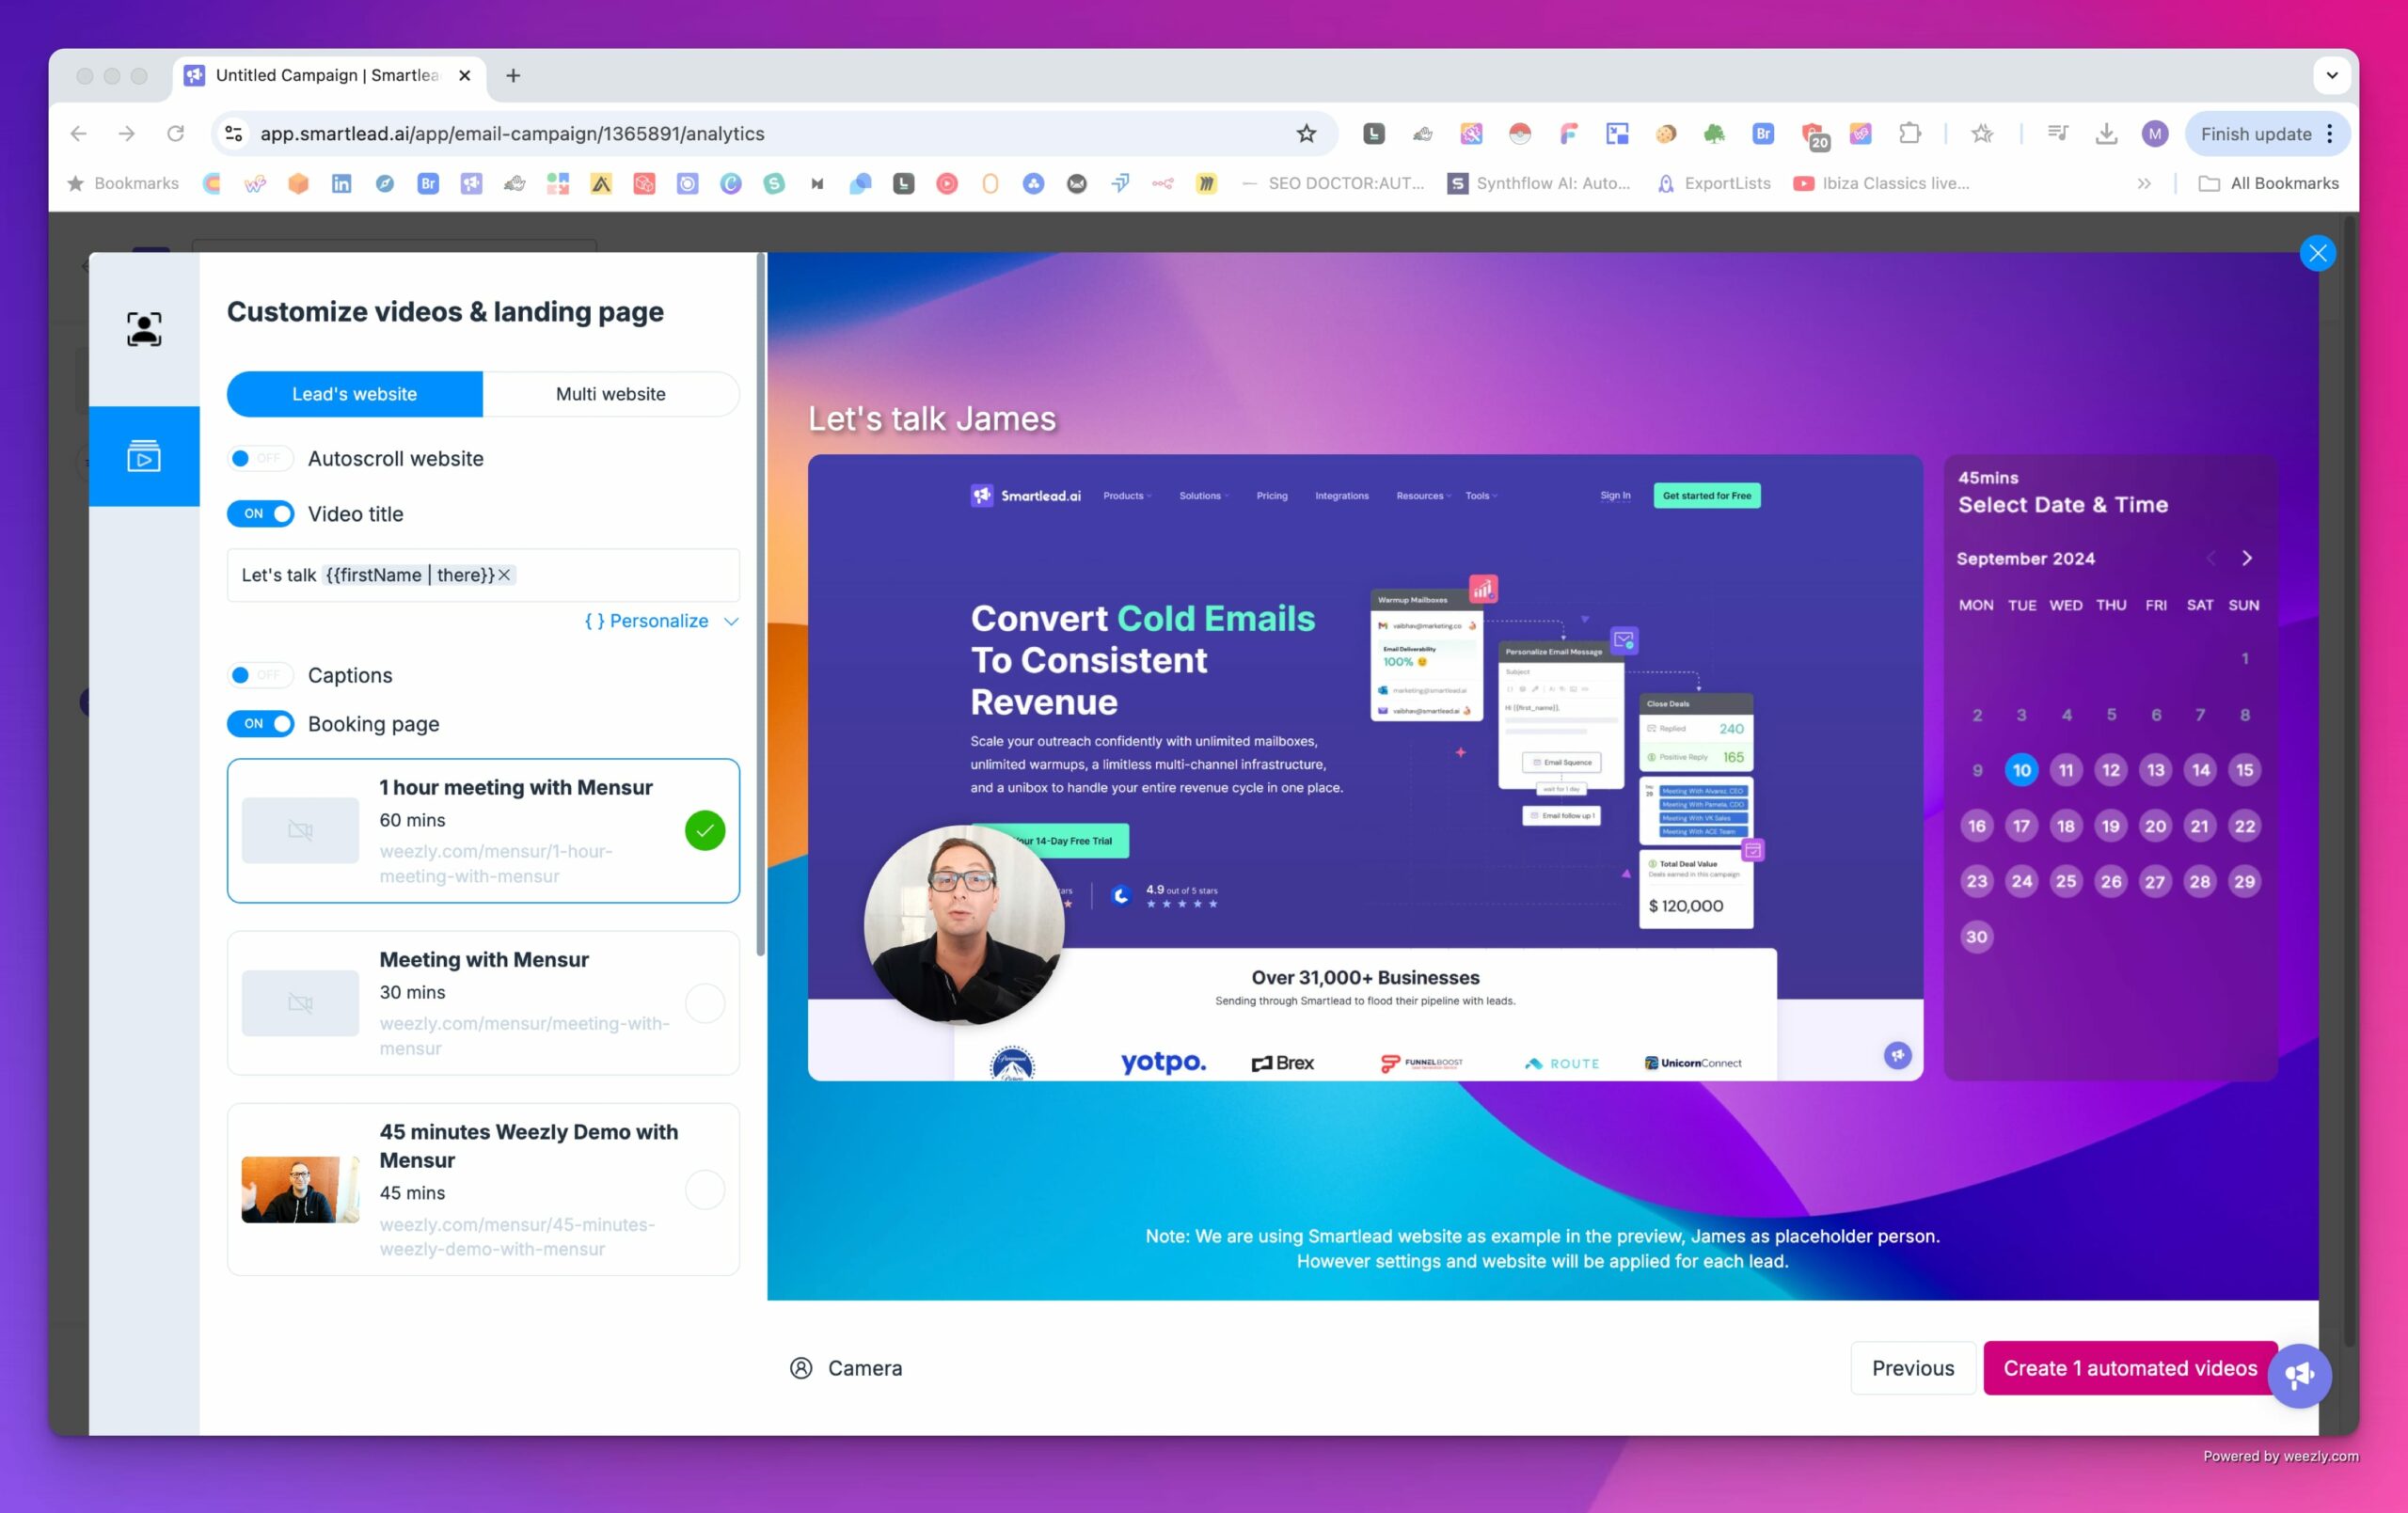This screenshot has width=2408, height=1513.
Task: Select the Lead's website tab
Action: click(354, 392)
